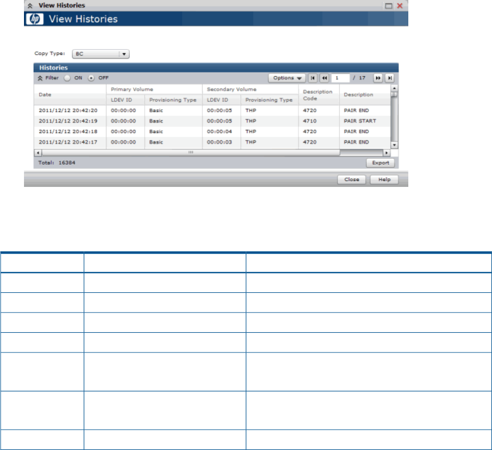The width and height of the screenshot is (492, 450).
Task: Collapse the View Histories title bar chevron
Action: (x=30, y=6)
